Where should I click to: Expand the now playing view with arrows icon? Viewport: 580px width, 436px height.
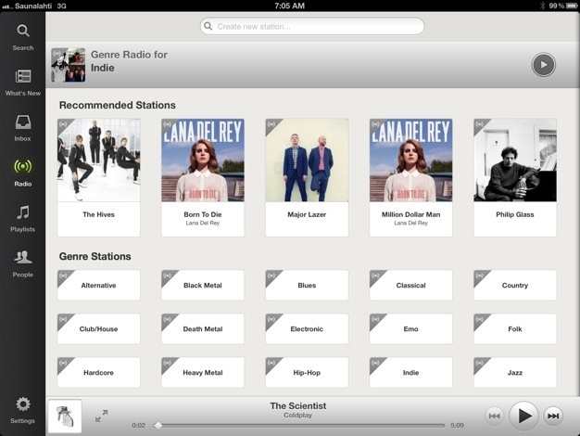click(101, 416)
